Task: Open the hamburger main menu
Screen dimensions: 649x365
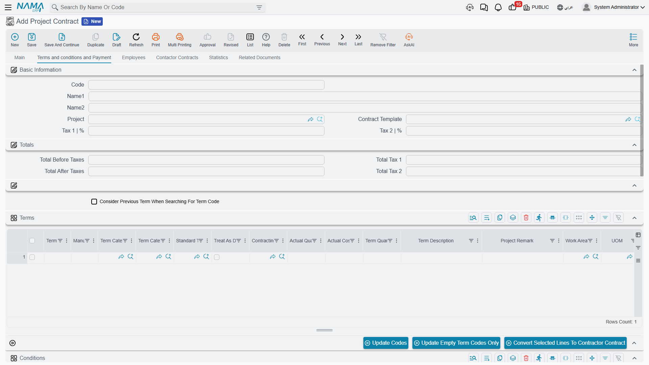Action: pyautogui.click(x=8, y=7)
